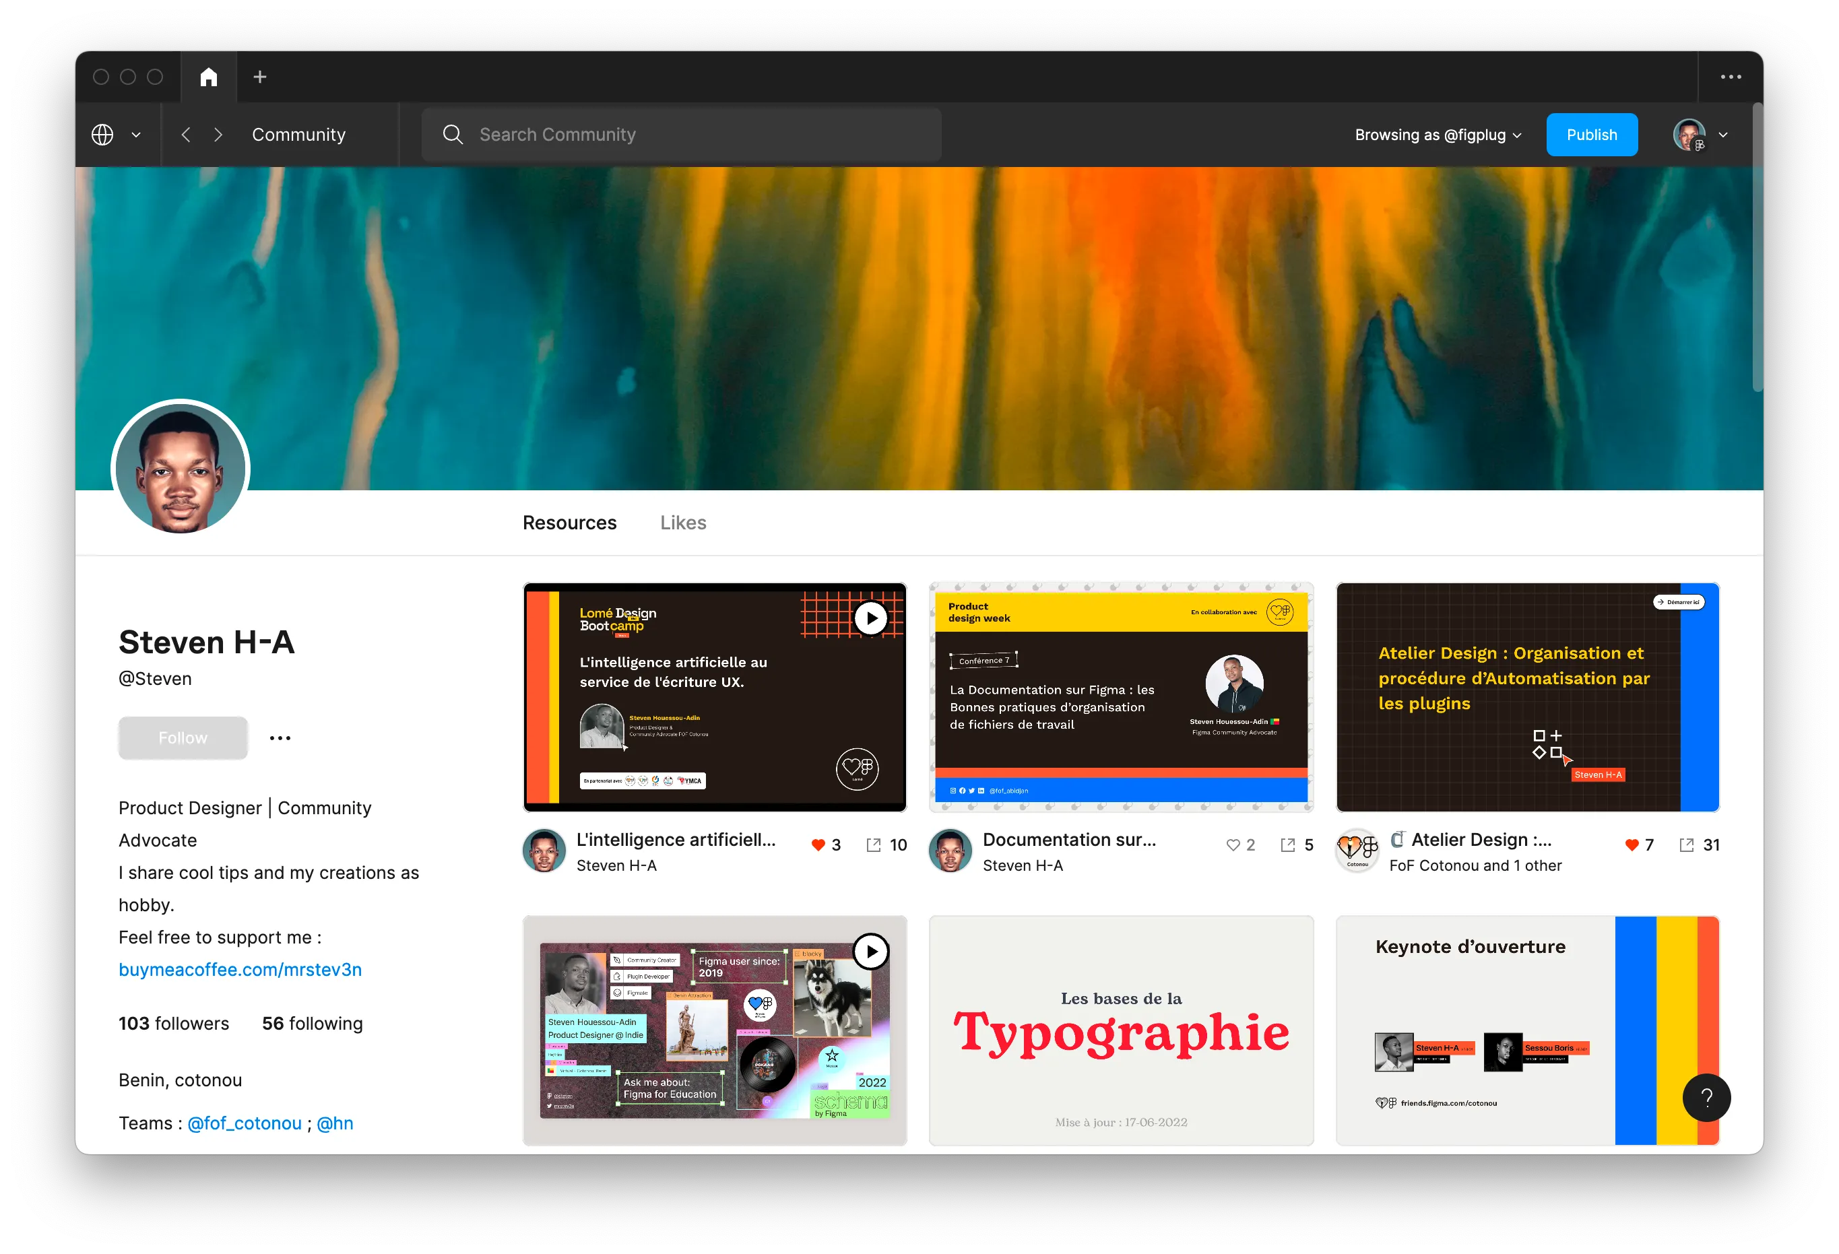This screenshot has width=1839, height=1254.
Task: View the 103 followers list
Action: pyautogui.click(x=173, y=1024)
